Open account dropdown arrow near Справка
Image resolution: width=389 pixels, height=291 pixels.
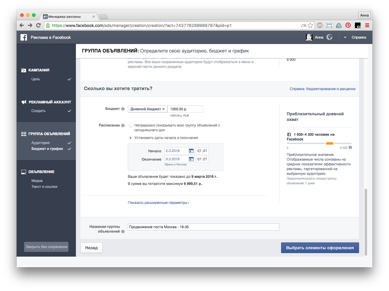(x=345, y=38)
